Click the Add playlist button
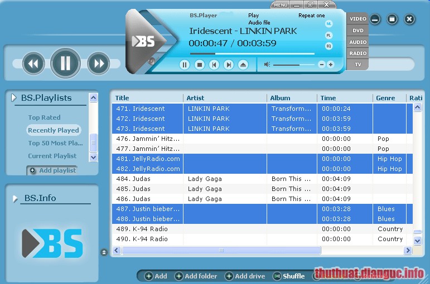Viewport: 430px width, 284px height. coord(52,170)
